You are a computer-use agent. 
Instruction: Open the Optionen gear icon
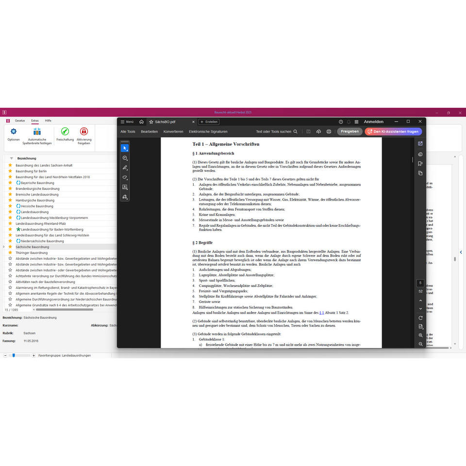pos(14,132)
